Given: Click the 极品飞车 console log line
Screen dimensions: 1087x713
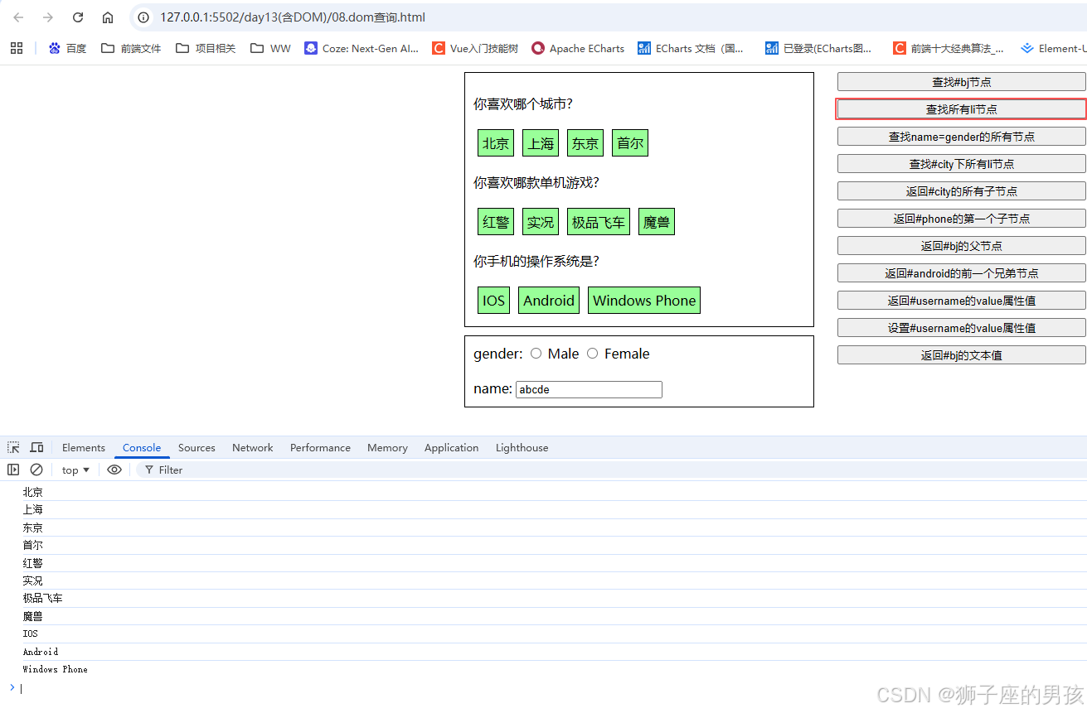Looking at the screenshot, I should (x=543, y=598).
